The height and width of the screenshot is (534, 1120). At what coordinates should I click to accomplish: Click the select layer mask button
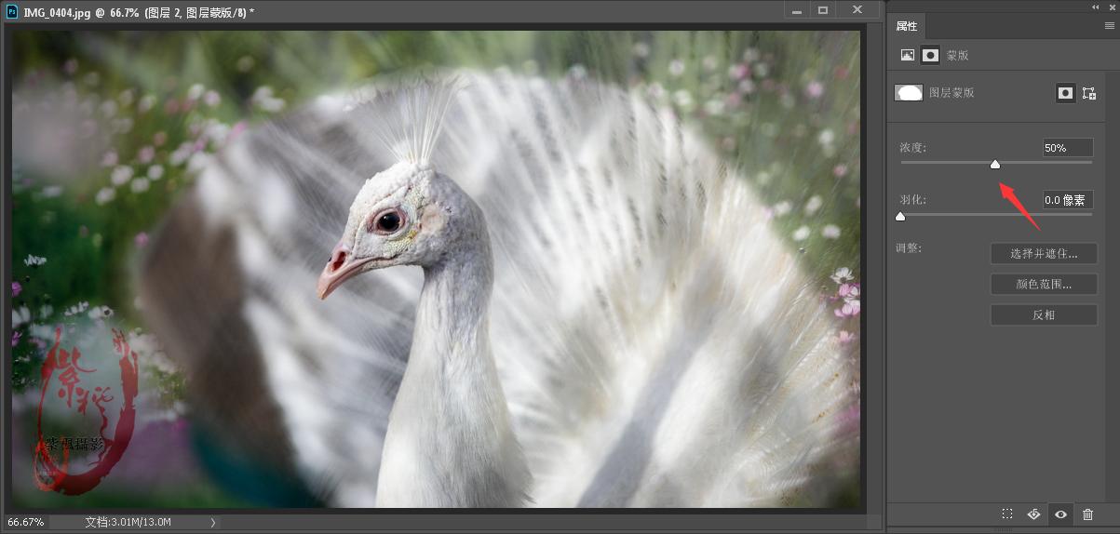tap(1066, 93)
